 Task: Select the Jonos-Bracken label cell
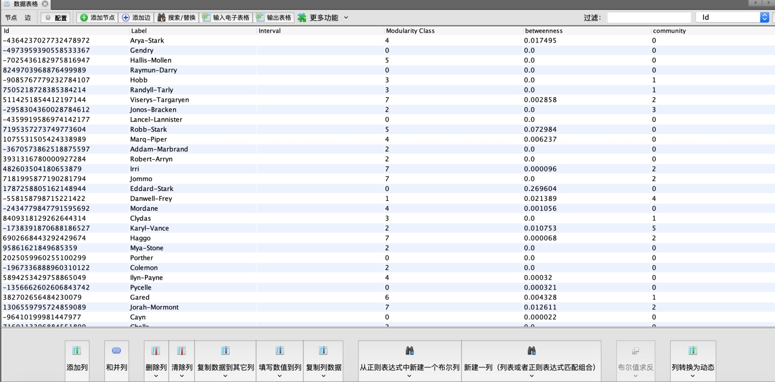click(153, 110)
